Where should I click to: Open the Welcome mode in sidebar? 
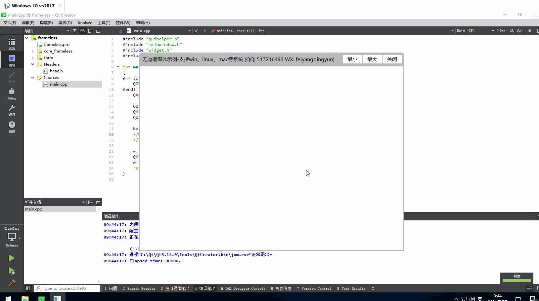12,44
